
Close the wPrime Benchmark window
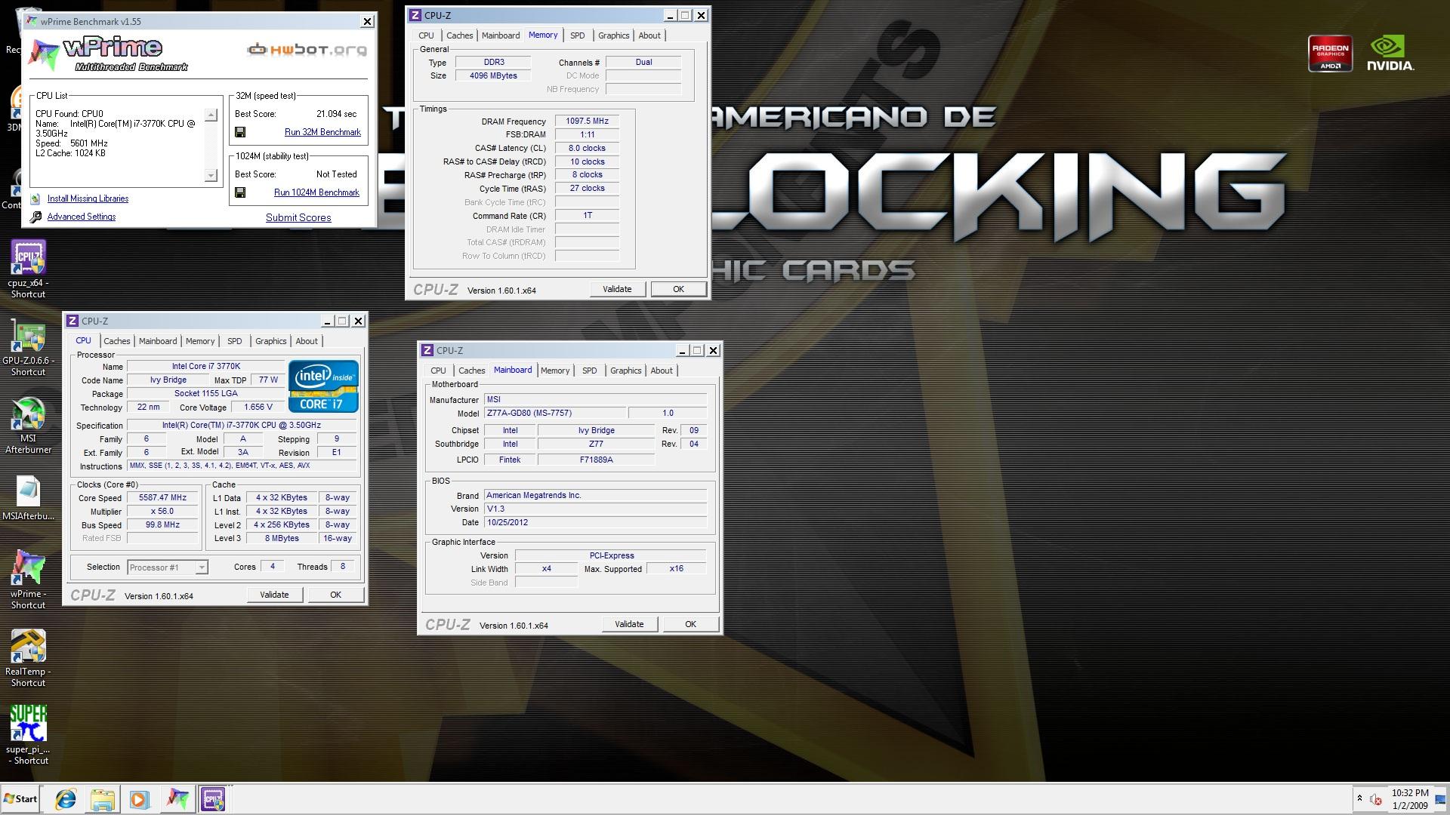click(367, 21)
